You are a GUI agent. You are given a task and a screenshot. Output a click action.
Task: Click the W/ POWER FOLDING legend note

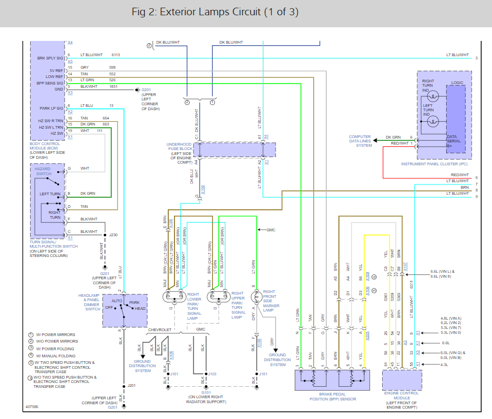tap(55, 349)
